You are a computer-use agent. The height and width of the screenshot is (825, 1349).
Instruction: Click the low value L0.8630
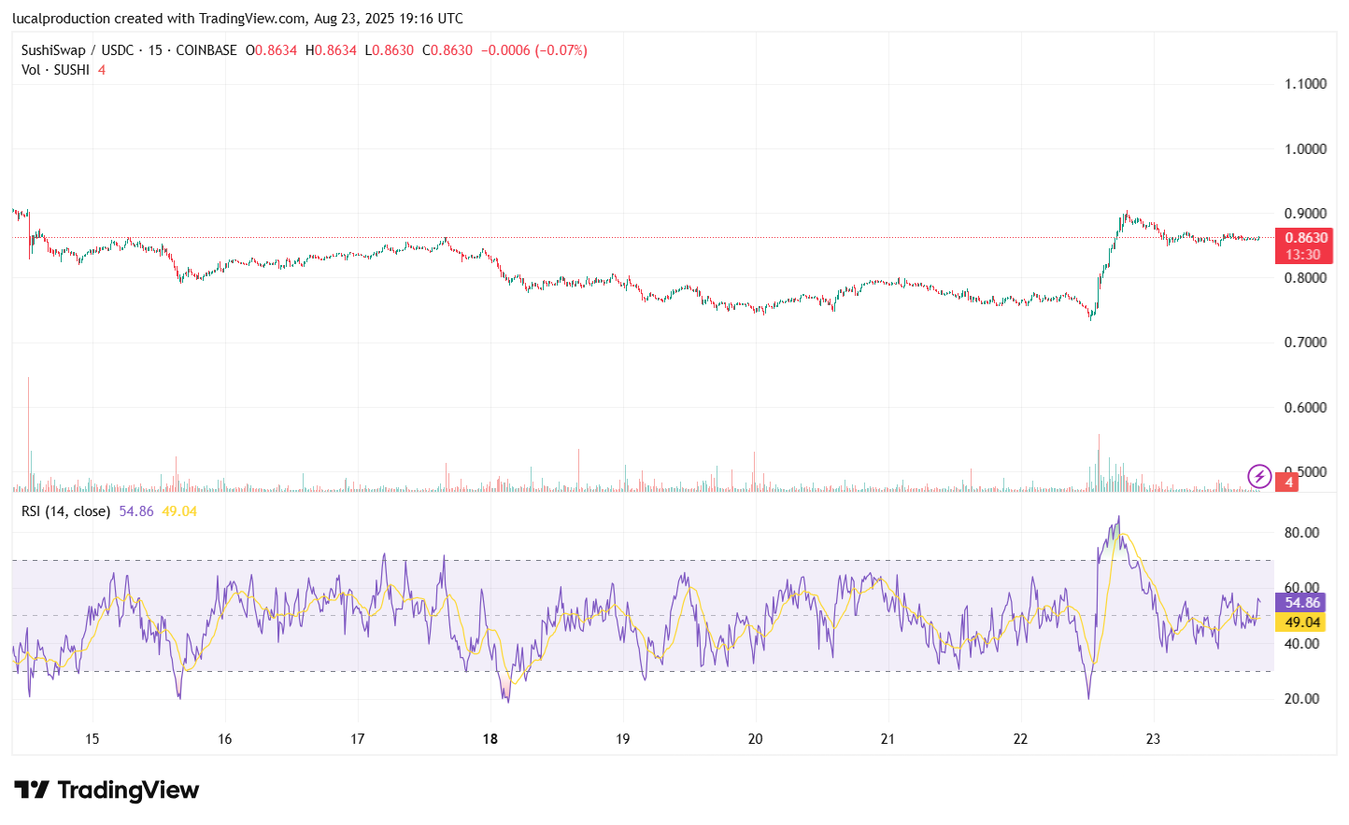point(389,50)
